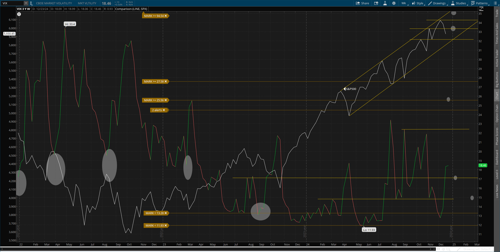Screen dimensions: 500x252
Task: Open the Drawings dropdown menu
Action: (x=437, y=3)
